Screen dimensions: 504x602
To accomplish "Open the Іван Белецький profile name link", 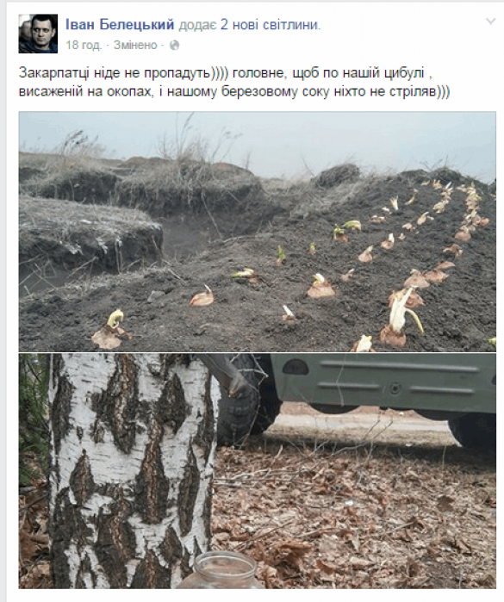I will coord(120,25).
